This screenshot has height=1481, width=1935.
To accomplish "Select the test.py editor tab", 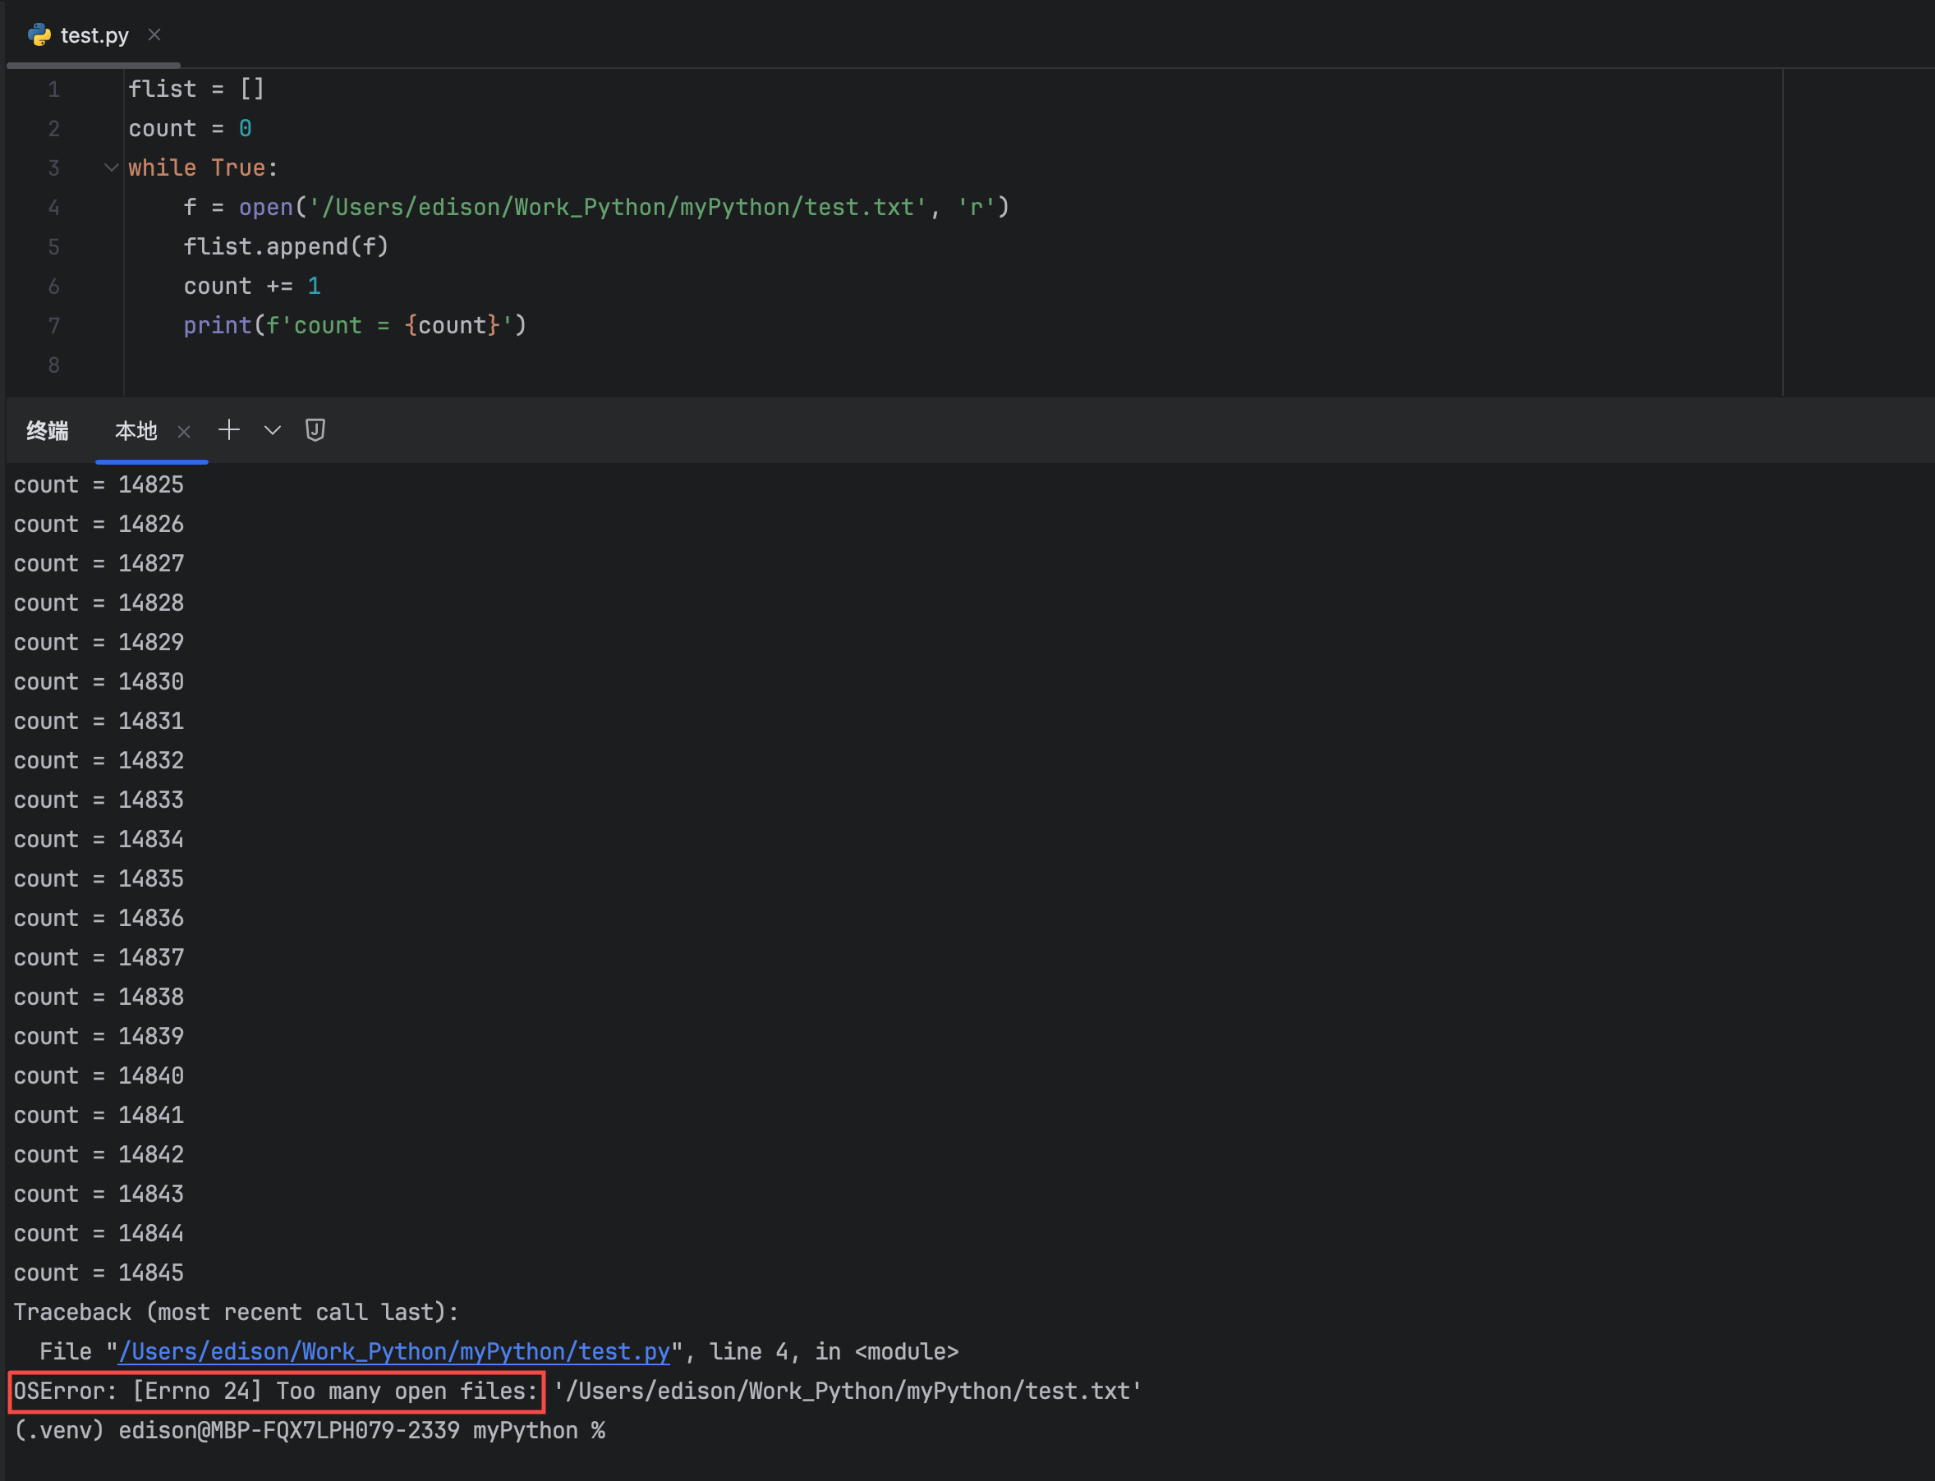I will [94, 35].
